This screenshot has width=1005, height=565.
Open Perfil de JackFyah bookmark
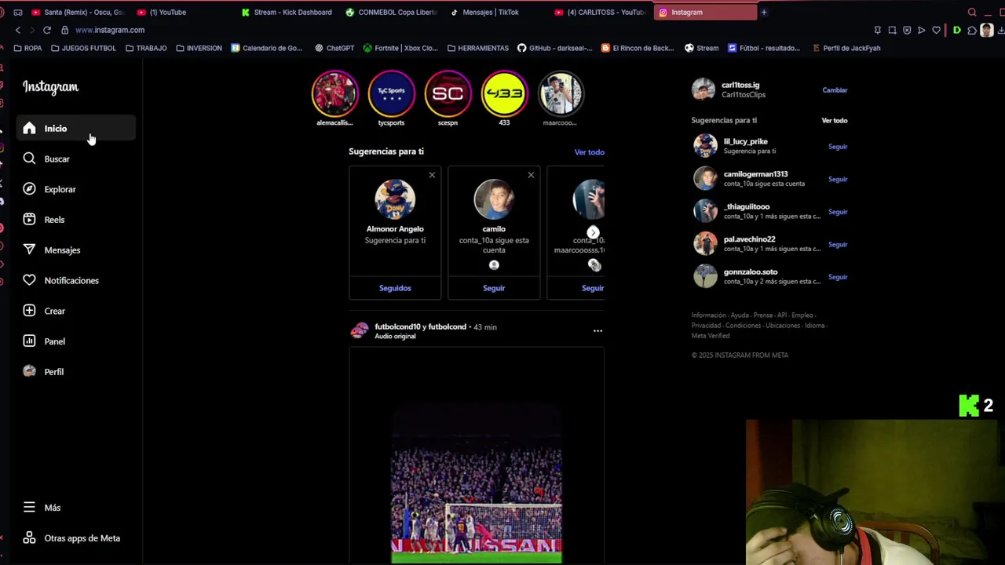(x=846, y=48)
